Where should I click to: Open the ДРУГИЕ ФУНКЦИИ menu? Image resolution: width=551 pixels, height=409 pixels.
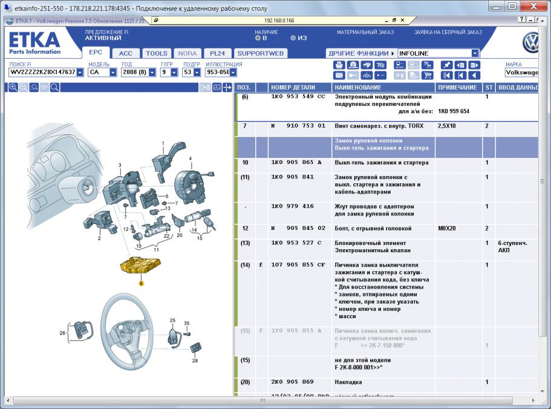pyautogui.click(x=361, y=53)
